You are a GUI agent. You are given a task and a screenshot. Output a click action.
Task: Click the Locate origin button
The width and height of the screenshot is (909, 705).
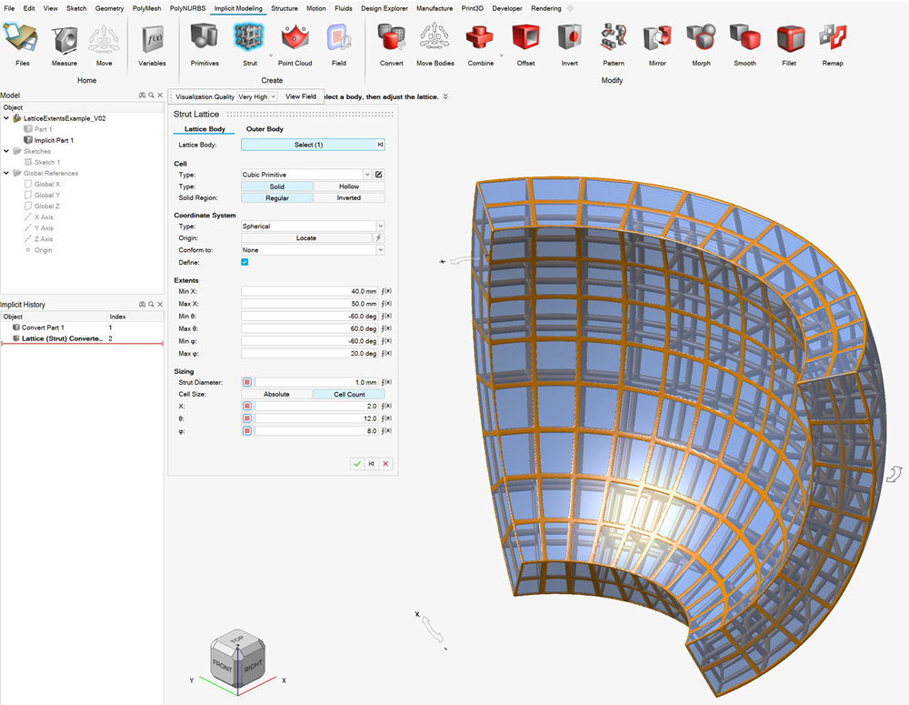pos(306,237)
